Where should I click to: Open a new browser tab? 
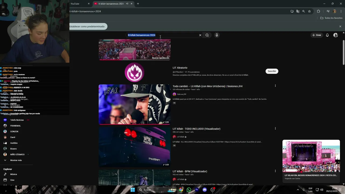pos(138,4)
